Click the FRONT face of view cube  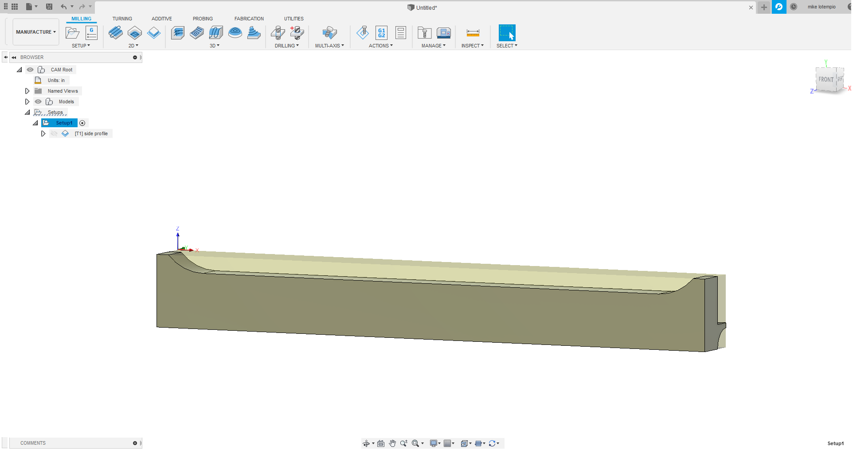click(x=826, y=80)
